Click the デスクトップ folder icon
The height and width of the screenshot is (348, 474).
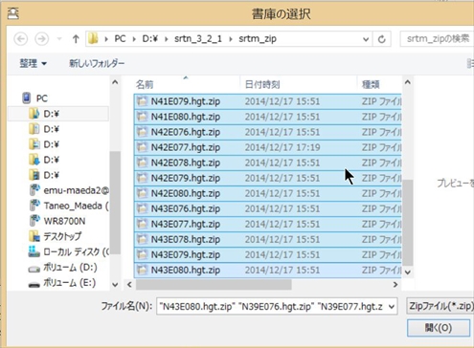(x=34, y=236)
